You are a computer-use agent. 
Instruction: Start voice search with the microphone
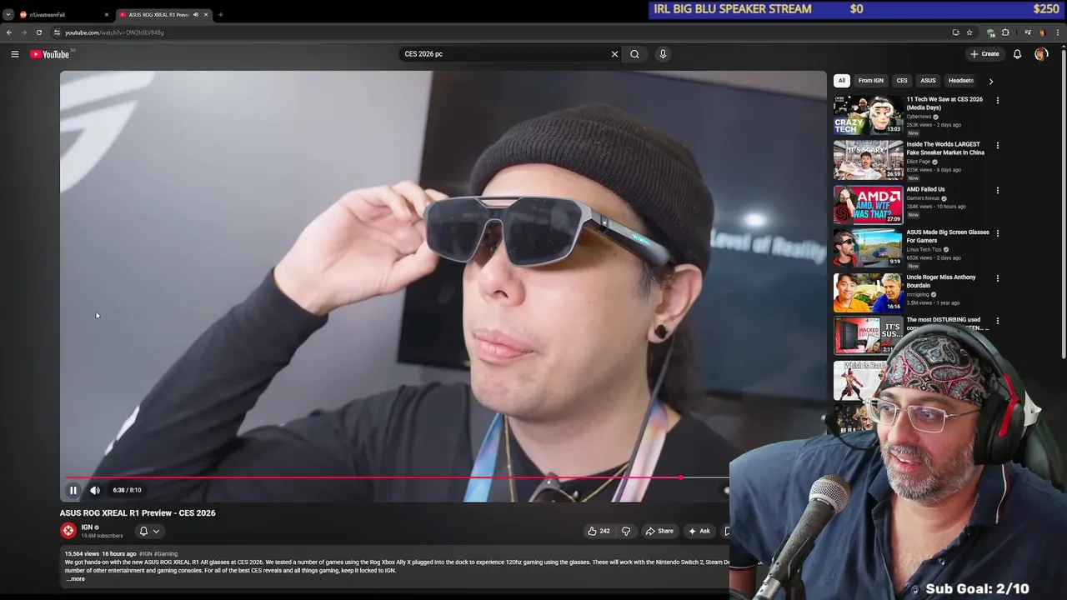tap(663, 54)
